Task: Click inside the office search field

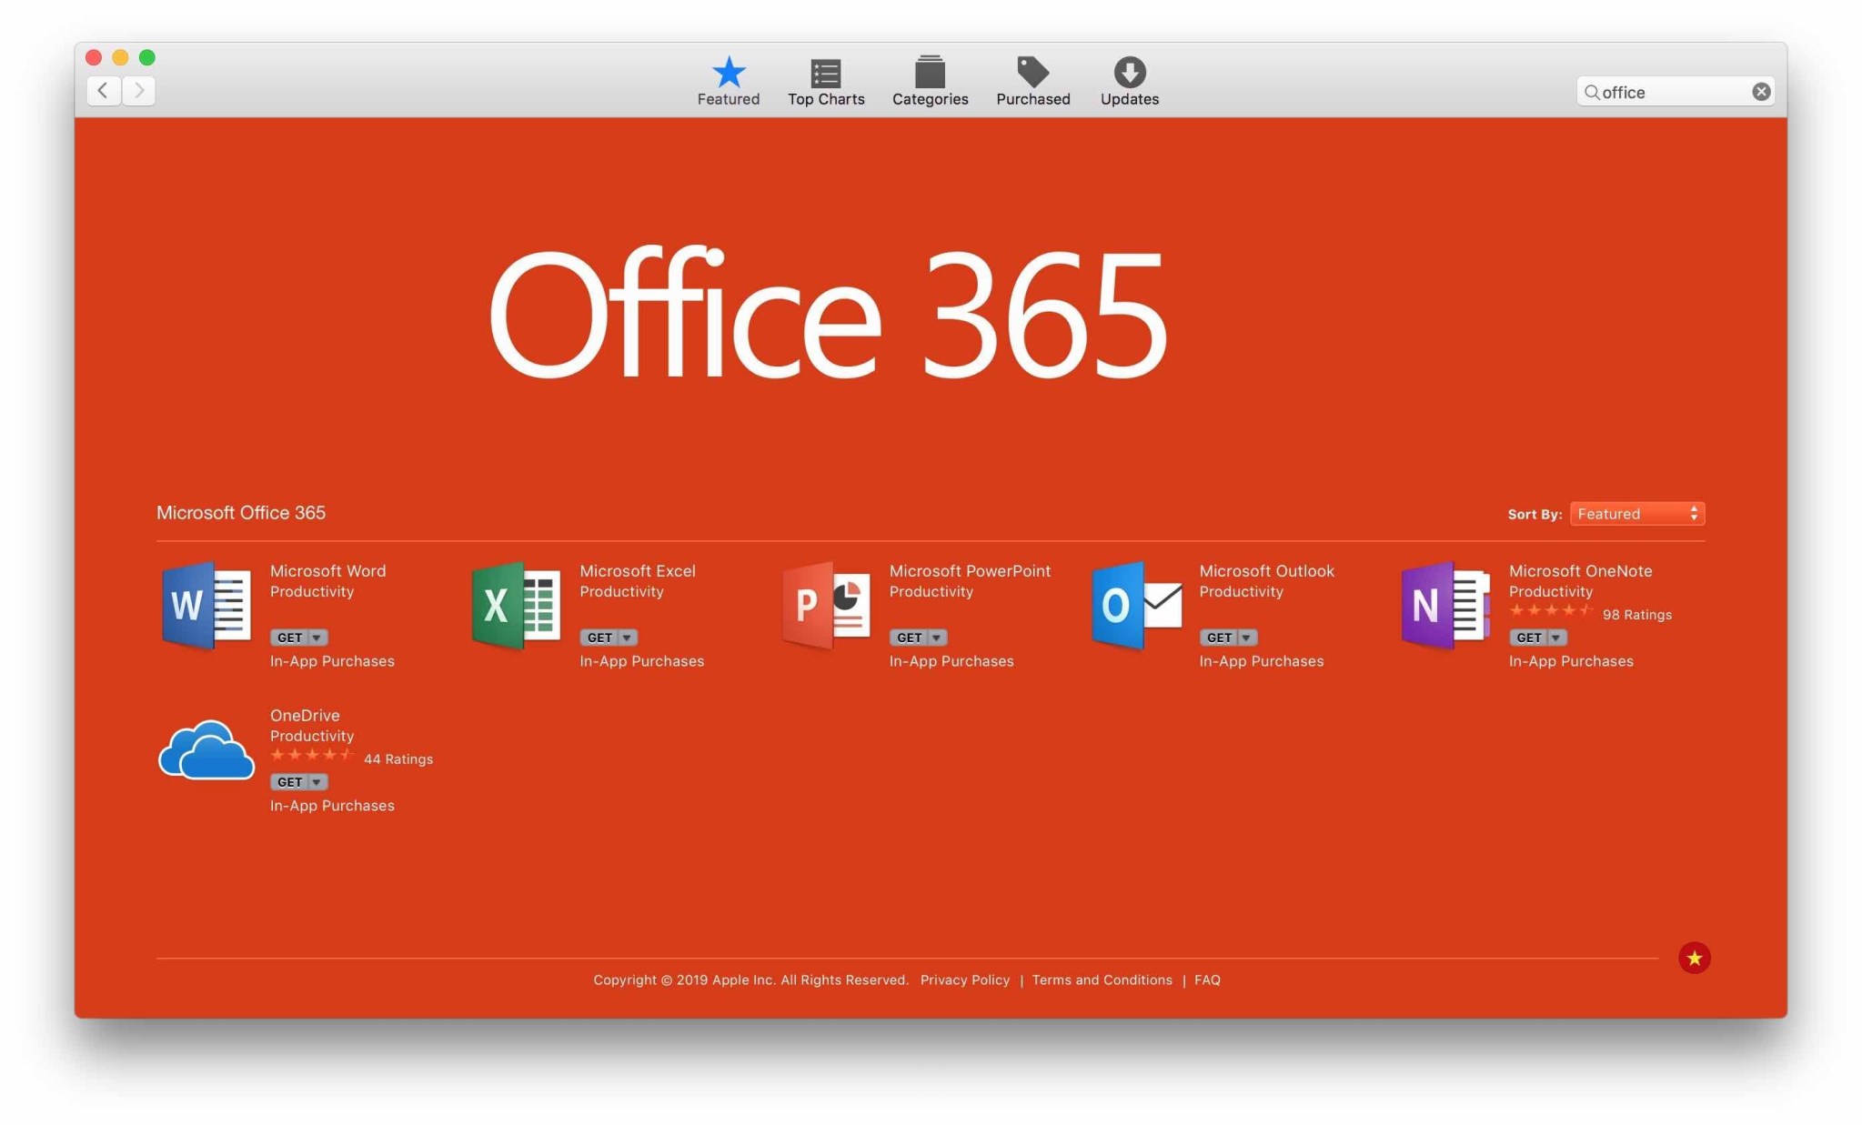Action: pos(1675,92)
